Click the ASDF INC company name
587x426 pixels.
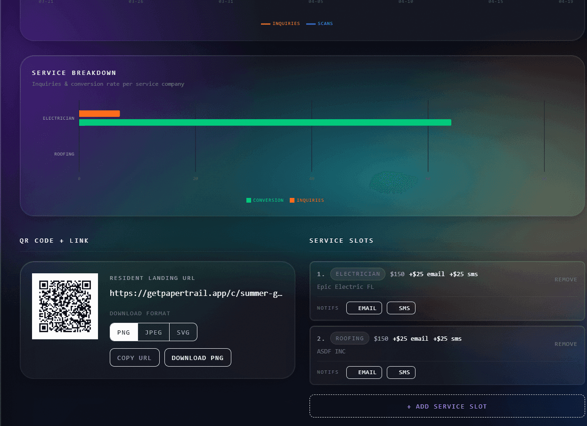click(x=331, y=351)
